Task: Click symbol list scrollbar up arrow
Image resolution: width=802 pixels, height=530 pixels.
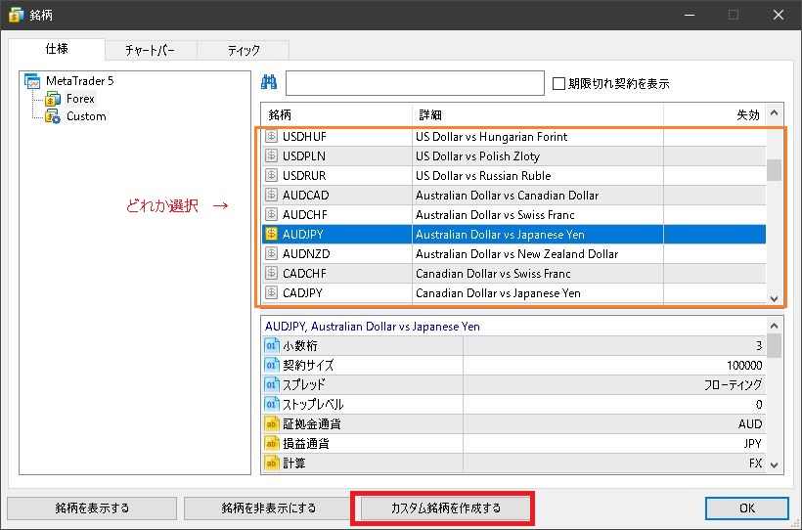Action: pos(774,113)
